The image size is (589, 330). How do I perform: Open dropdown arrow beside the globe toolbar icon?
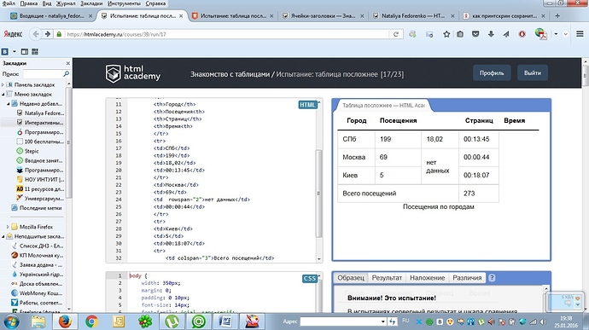pos(556,34)
